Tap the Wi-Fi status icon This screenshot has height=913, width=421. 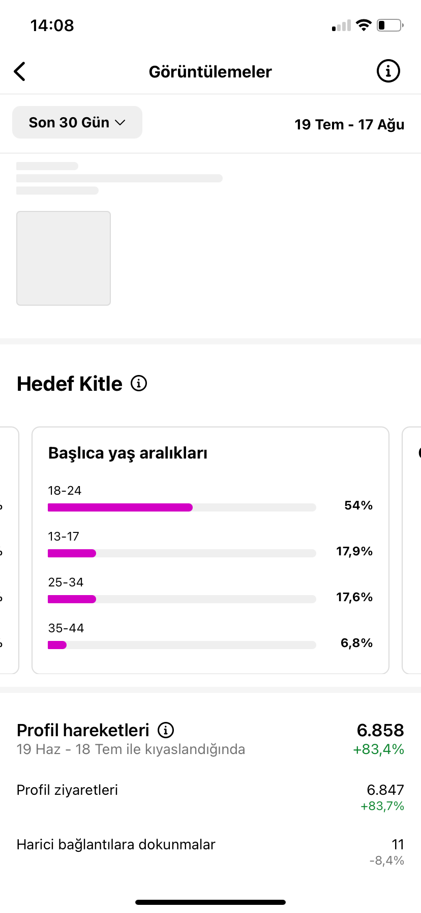coord(364,25)
